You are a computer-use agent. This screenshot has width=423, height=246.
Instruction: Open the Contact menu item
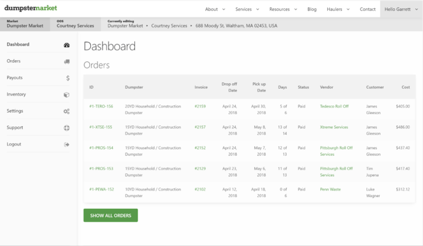tap(367, 9)
